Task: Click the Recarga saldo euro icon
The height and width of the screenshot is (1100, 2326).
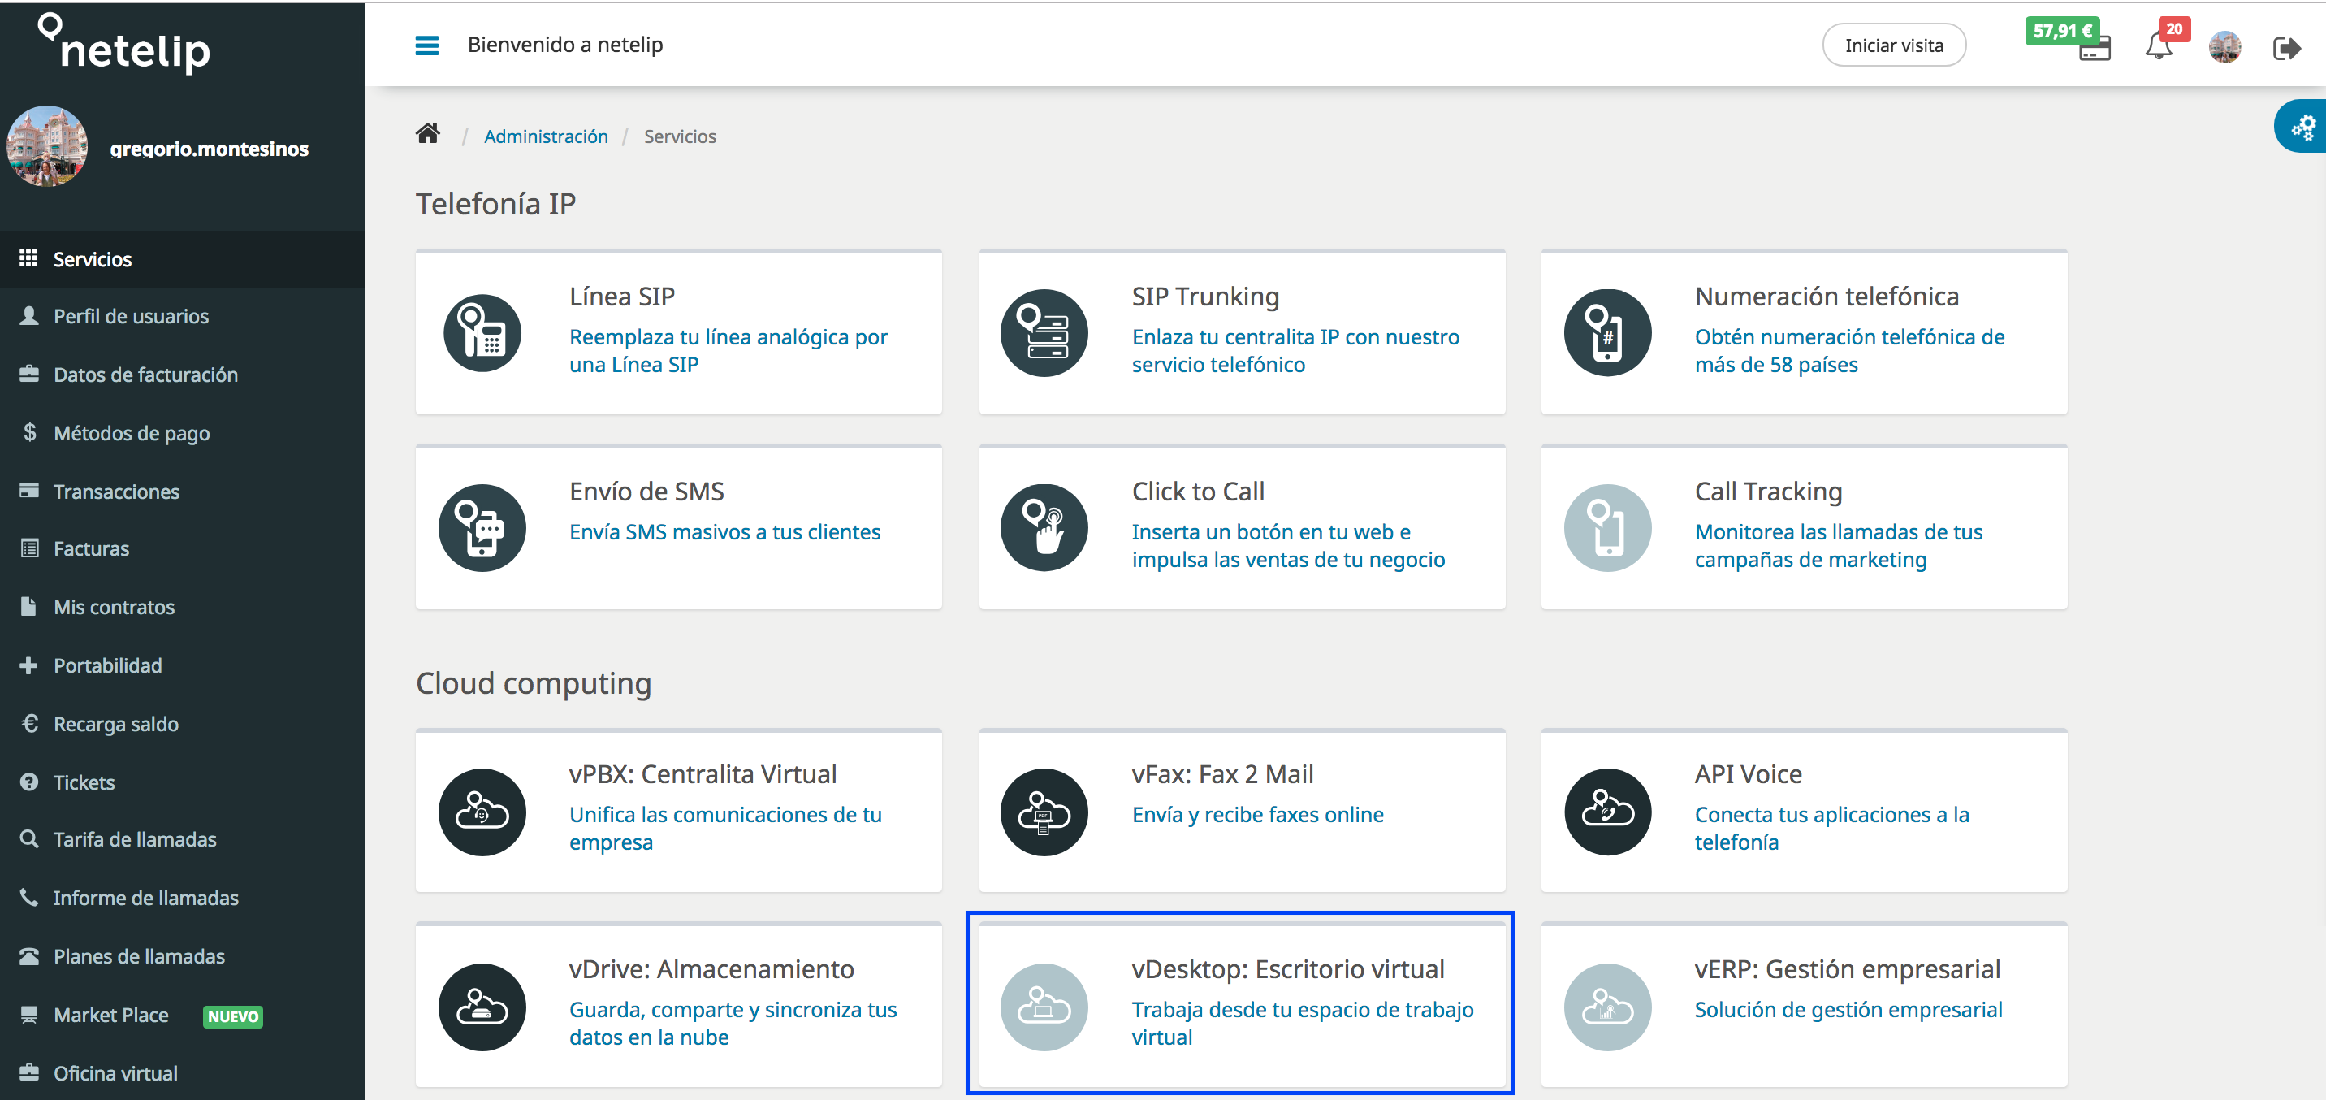Action: tap(30, 722)
